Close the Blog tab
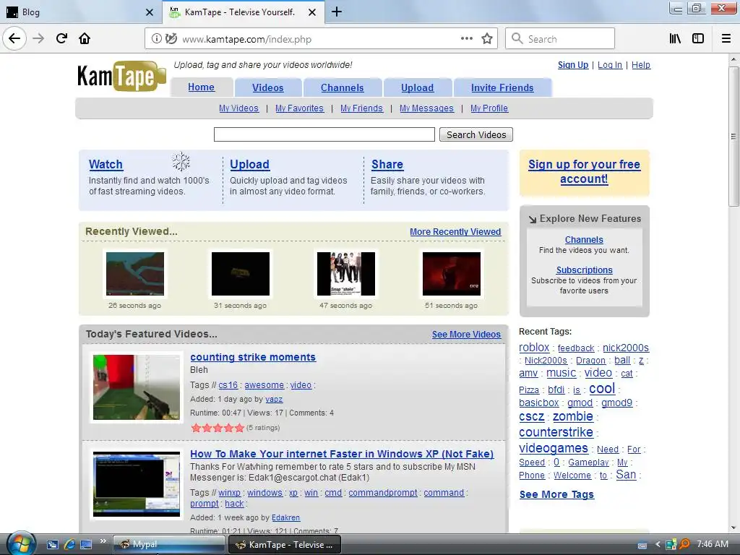740x555 pixels. point(149,12)
